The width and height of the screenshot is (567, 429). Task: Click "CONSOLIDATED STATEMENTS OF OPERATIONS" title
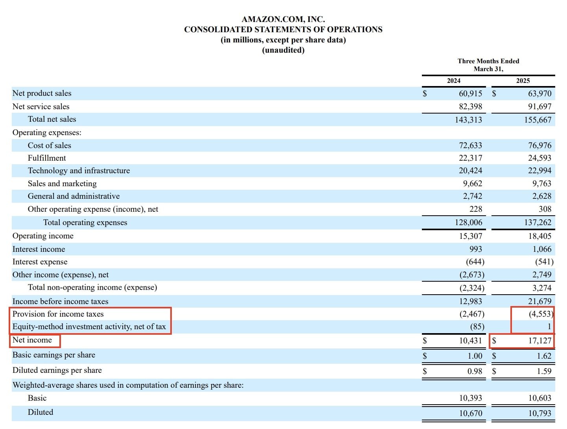pyautogui.click(x=283, y=29)
